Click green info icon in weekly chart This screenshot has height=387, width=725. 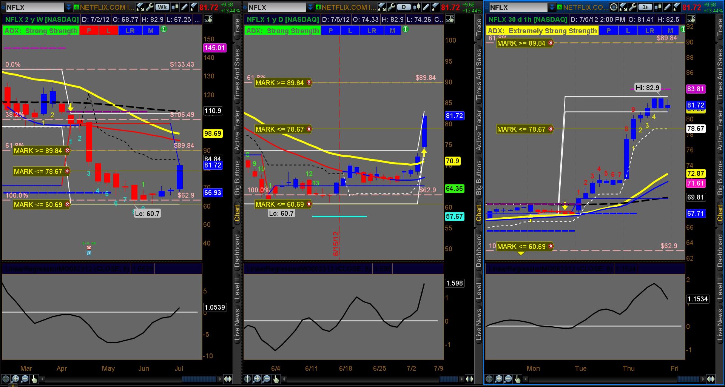[x=164, y=29]
